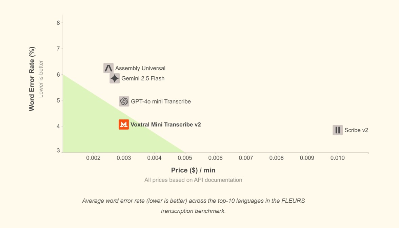Click the 0.010 tick on price axis
Image resolution: width=399 pixels, height=228 pixels.
338,158
